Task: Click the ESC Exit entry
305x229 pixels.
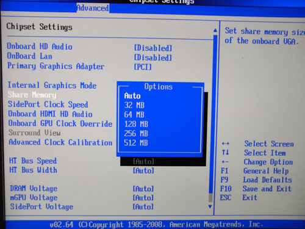Action: click(x=239, y=198)
